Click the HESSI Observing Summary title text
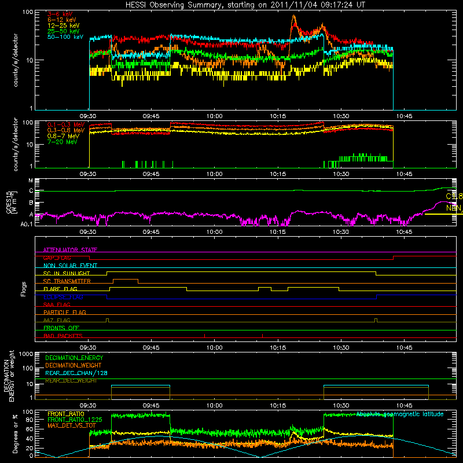The width and height of the screenshot is (463, 463). [245, 5]
